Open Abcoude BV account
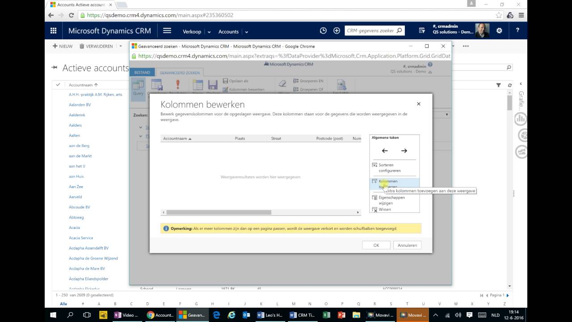Viewport: 572px width, 322px height. tap(79, 207)
